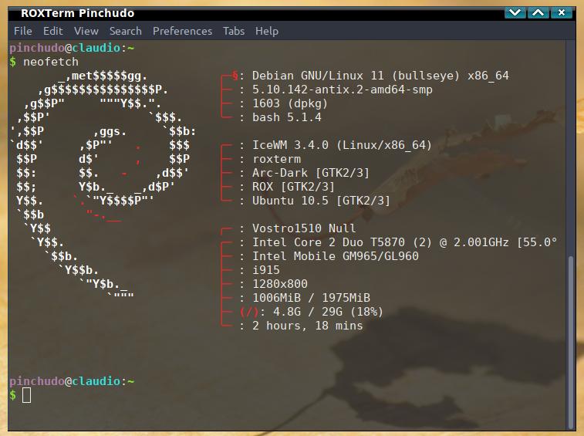The width and height of the screenshot is (584, 436).
Task: Open the File menu
Action: (x=22, y=31)
